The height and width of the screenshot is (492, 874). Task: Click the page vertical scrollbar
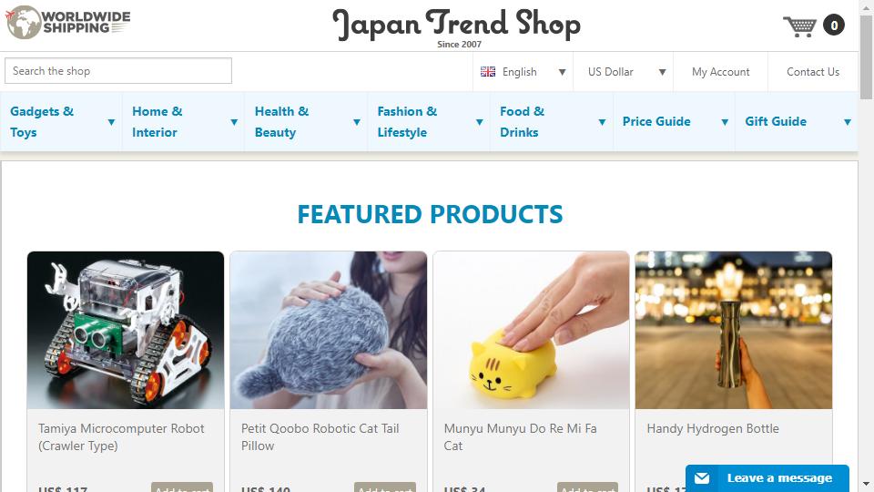pos(866,246)
